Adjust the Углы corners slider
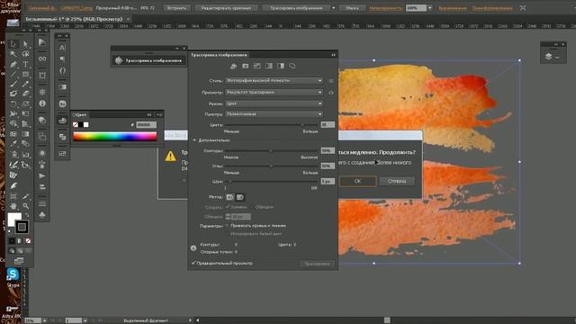576x324 pixels. (x=271, y=166)
